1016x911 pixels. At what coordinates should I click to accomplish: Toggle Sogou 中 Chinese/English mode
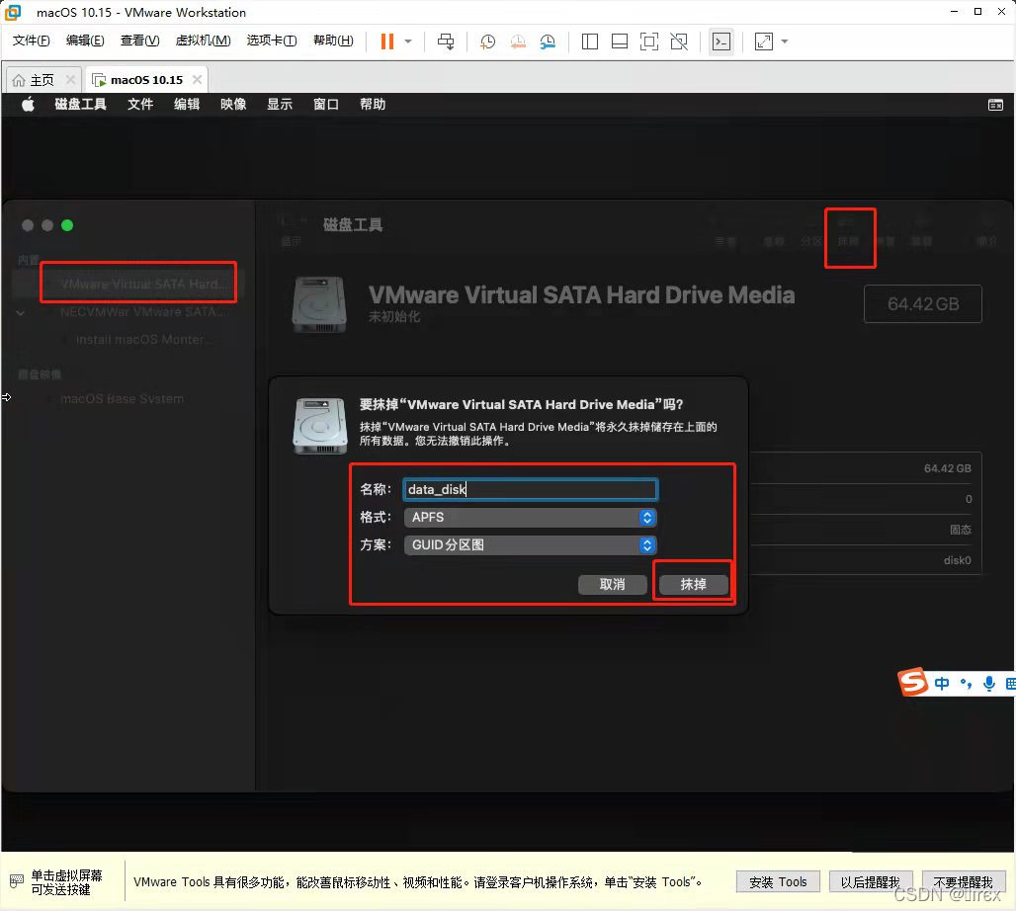942,684
